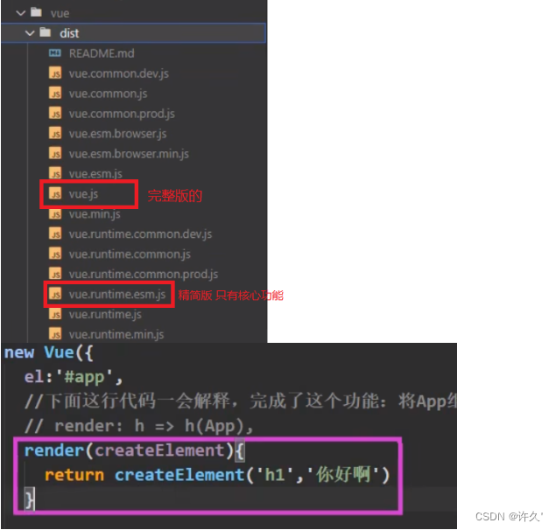This screenshot has height=530, width=556.
Task: Click the JS icon beside vue.runtime.common.prod.js
Action: coord(55,274)
